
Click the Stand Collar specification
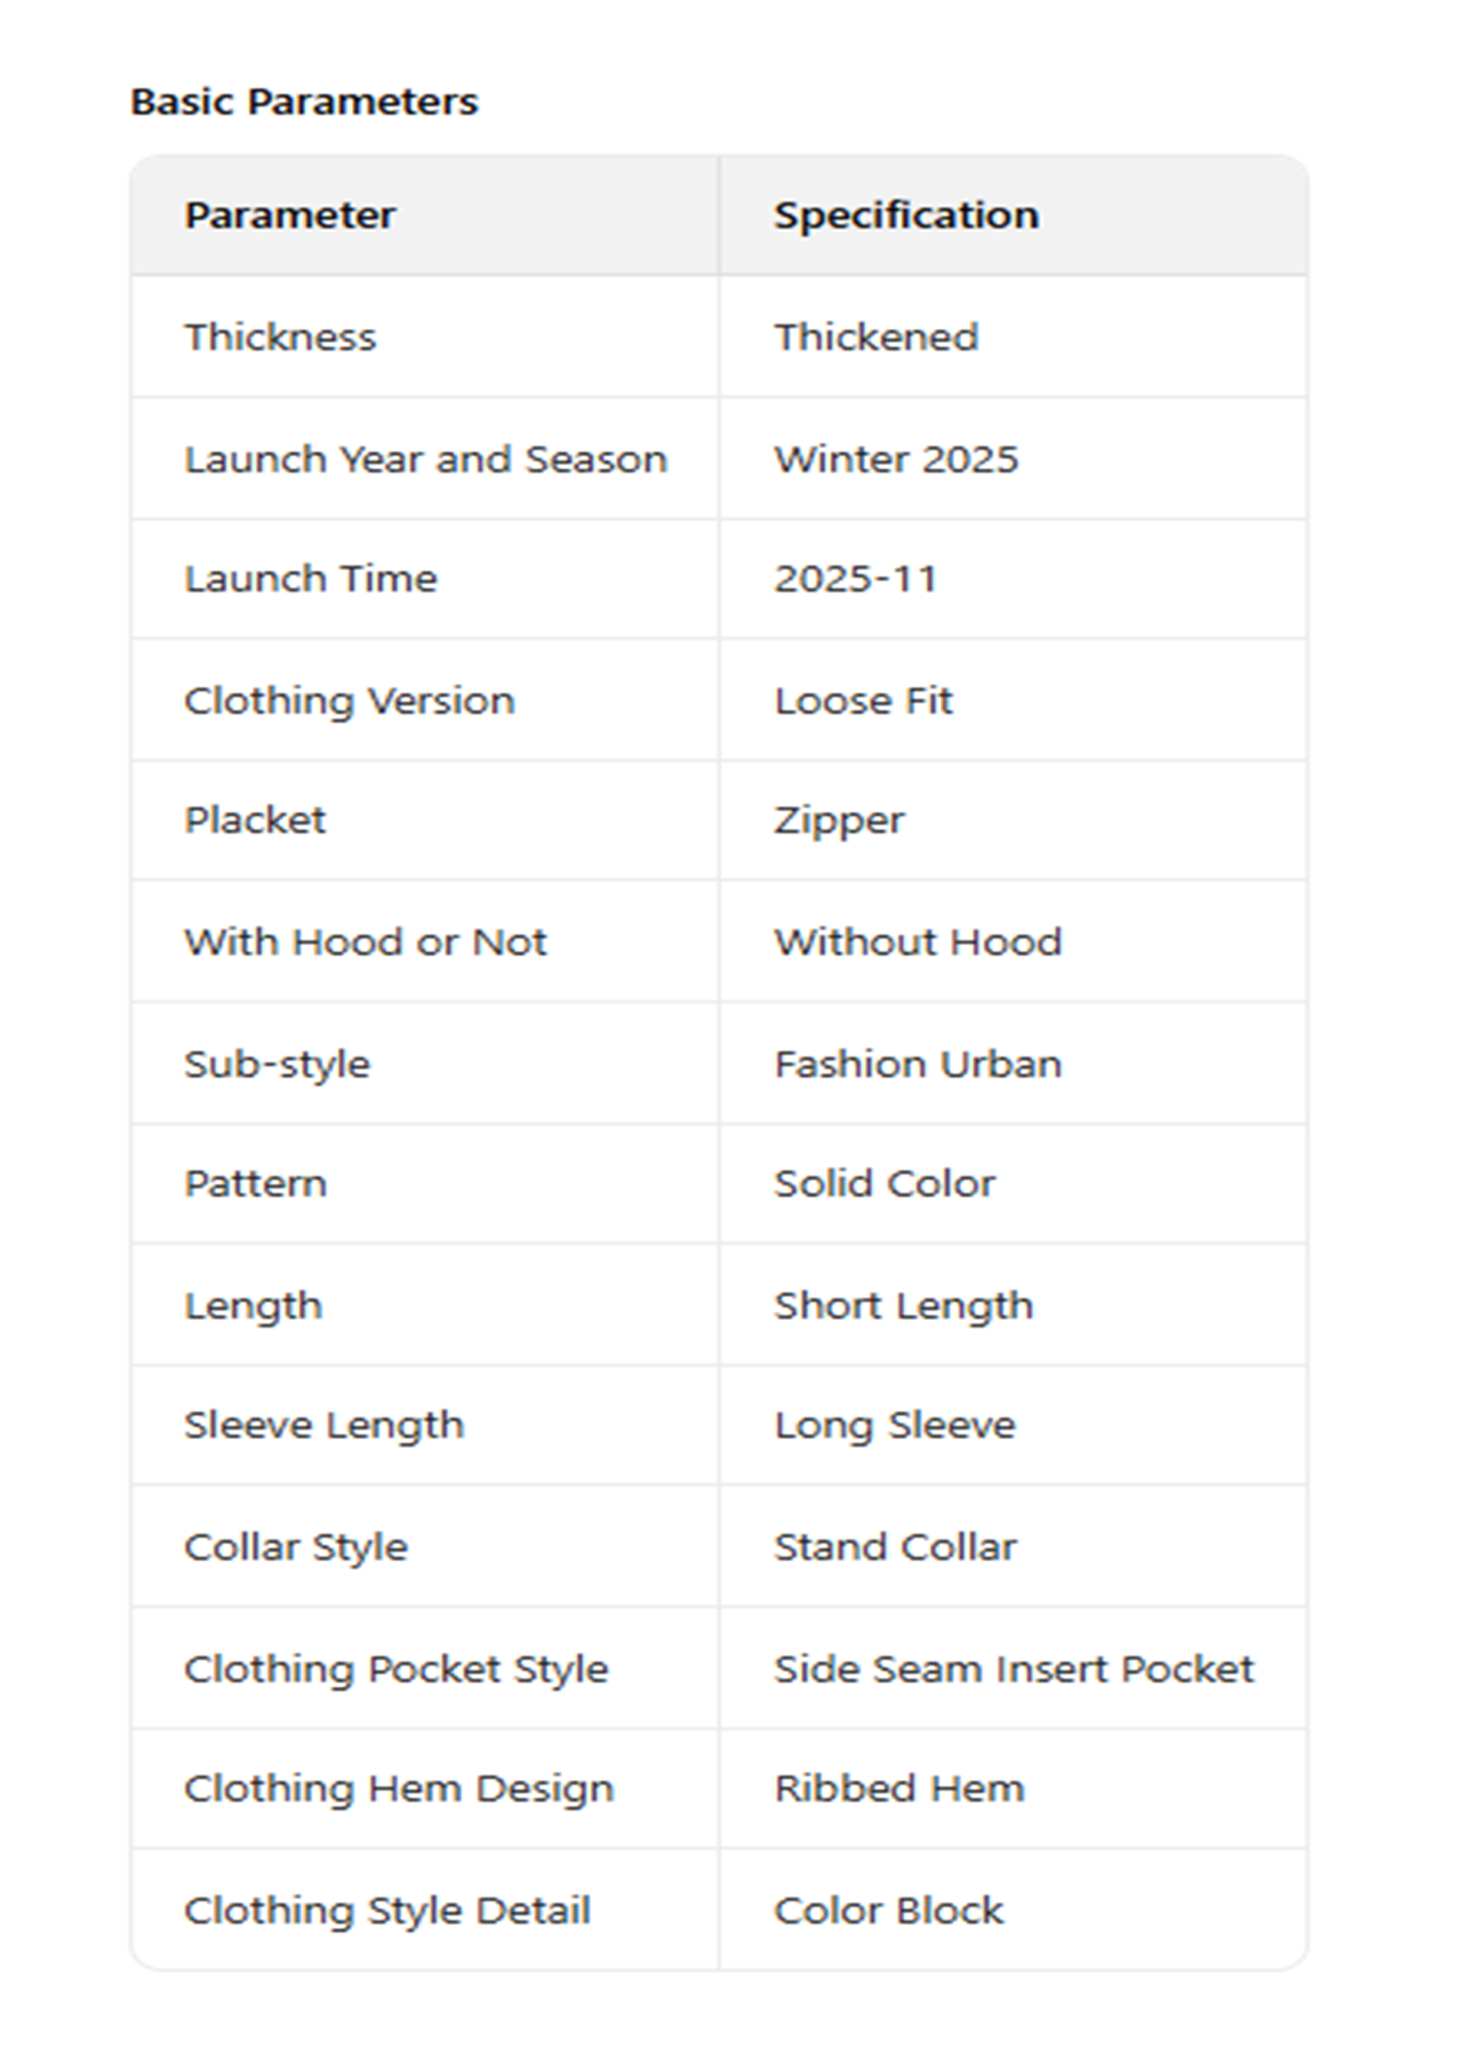[895, 1547]
